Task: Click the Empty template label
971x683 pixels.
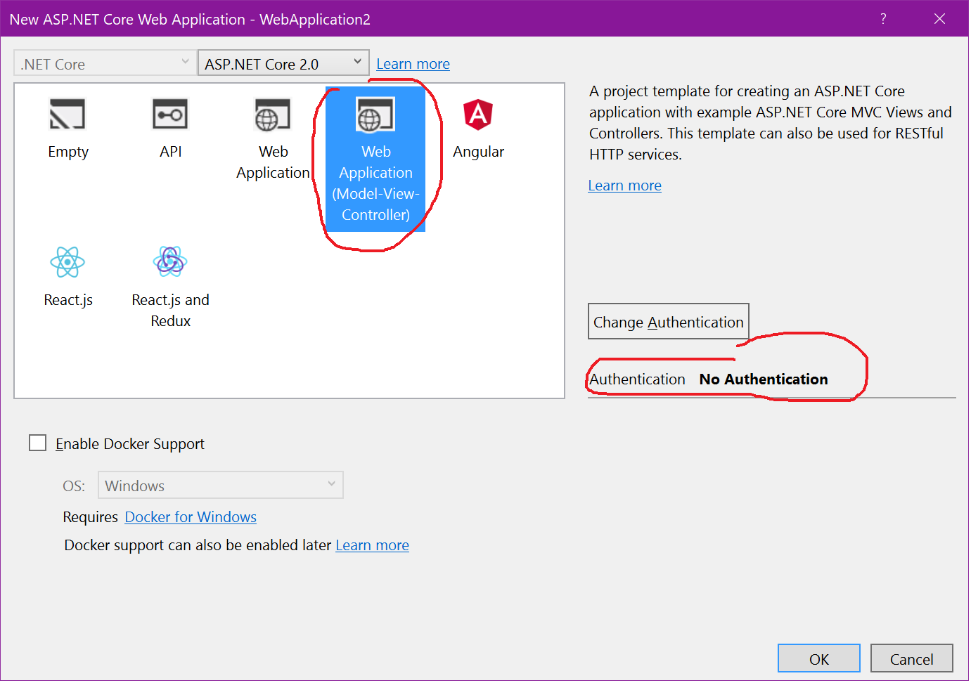Action: [68, 152]
